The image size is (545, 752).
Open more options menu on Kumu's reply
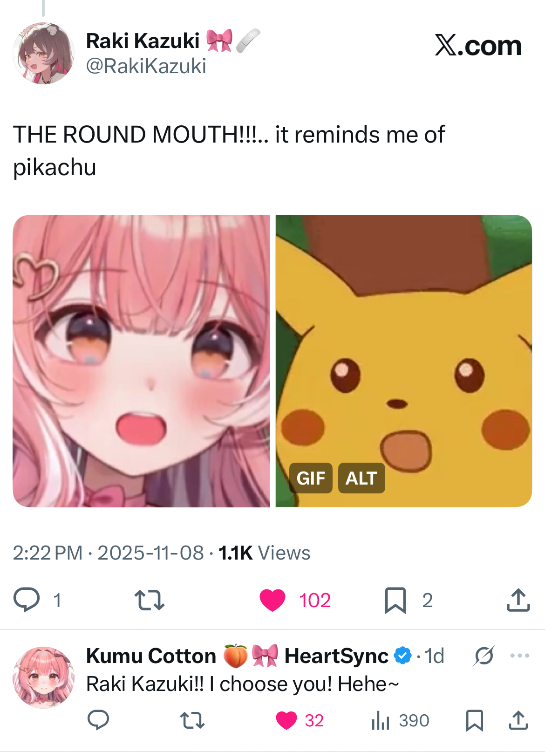(519, 656)
